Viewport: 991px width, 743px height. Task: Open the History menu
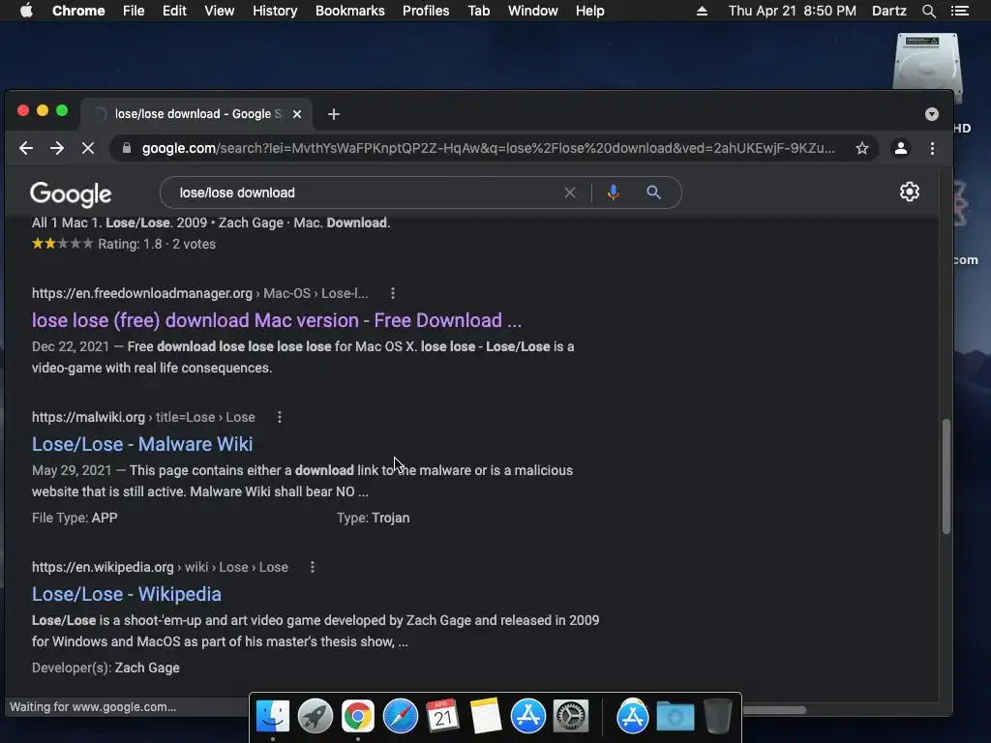click(x=275, y=11)
